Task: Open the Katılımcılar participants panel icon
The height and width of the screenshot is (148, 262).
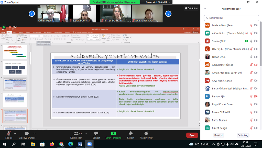Action: coord(76,134)
